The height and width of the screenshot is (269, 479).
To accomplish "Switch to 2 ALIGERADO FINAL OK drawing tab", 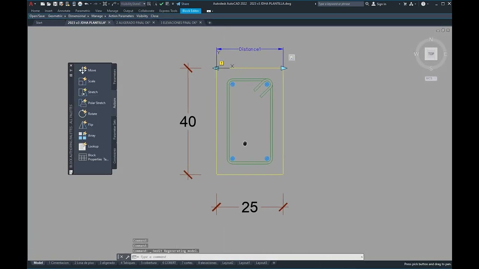I will click(133, 23).
